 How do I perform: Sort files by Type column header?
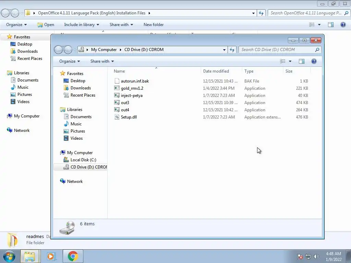click(263, 71)
